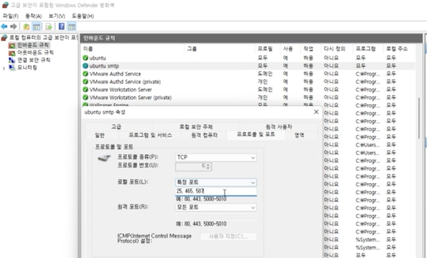Click the 프로토콜 번호 spinner arrows

(208, 166)
